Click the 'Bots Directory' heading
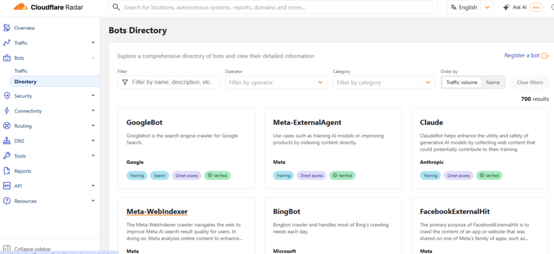The height and width of the screenshot is (254, 554). pyautogui.click(x=138, y=30)
